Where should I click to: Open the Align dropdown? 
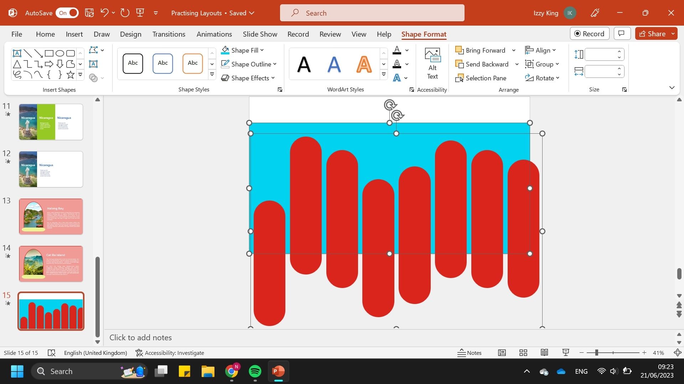coord(540,50)
